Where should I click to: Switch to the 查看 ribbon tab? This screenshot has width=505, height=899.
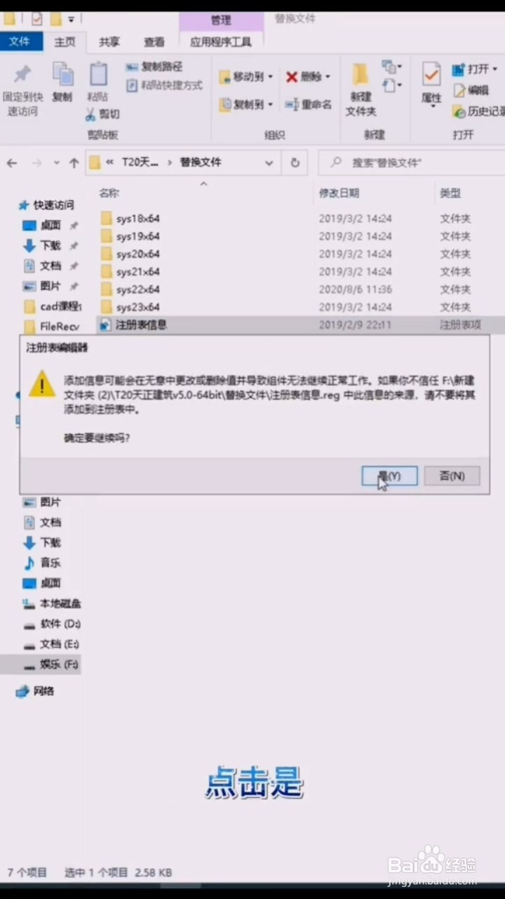[x=154, y=42]
